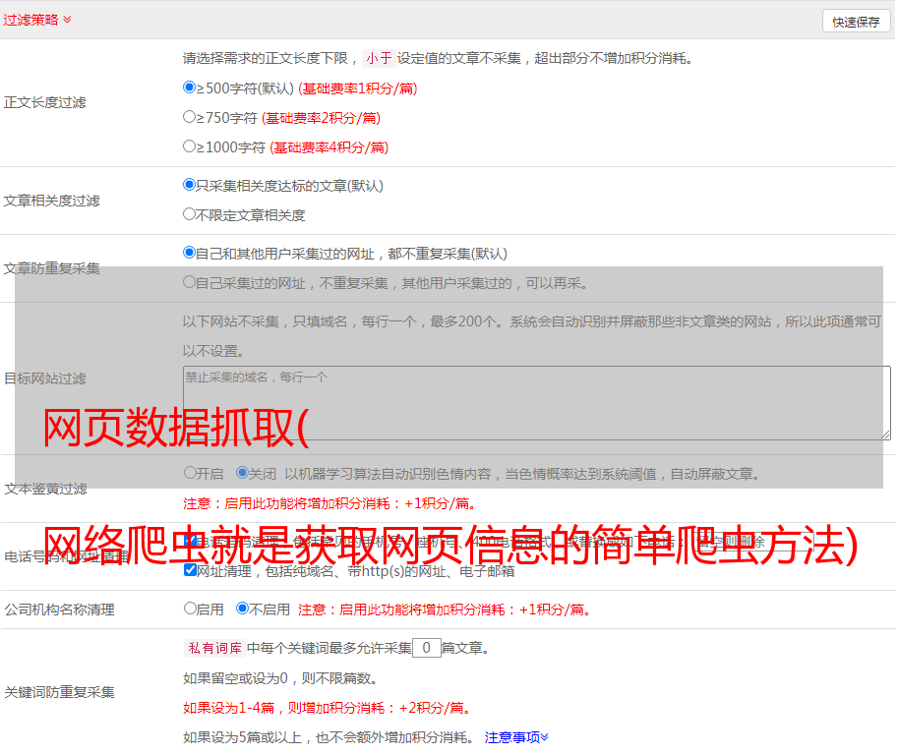
Task: Click the 基础费率4积分/篇 red text
Action: click(x=329, y=147)
